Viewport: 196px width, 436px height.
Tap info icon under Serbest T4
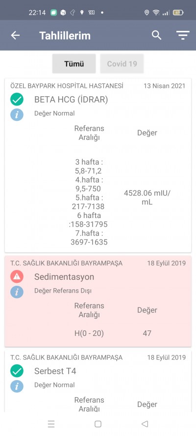pyautogui.click(x=17, y=386)
